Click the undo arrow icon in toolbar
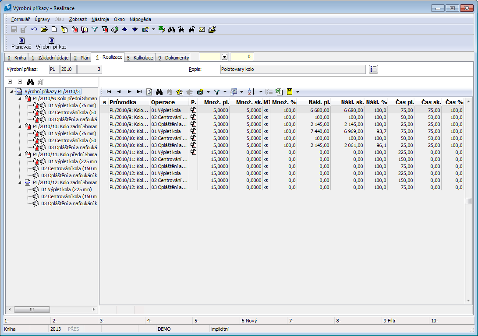This screenshot has width=478, height=336. (x=34, y=30)
